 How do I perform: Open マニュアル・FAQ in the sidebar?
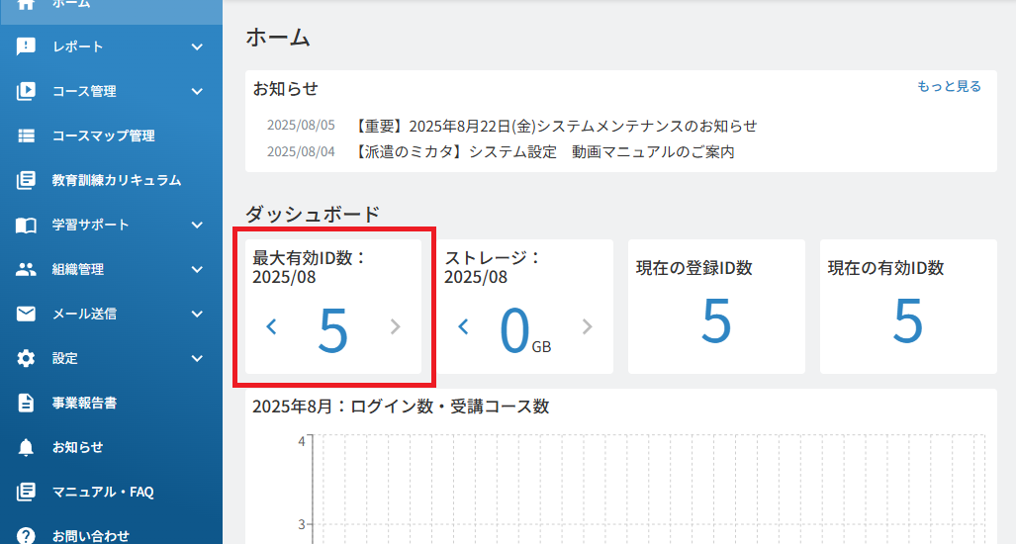point(112,492)
